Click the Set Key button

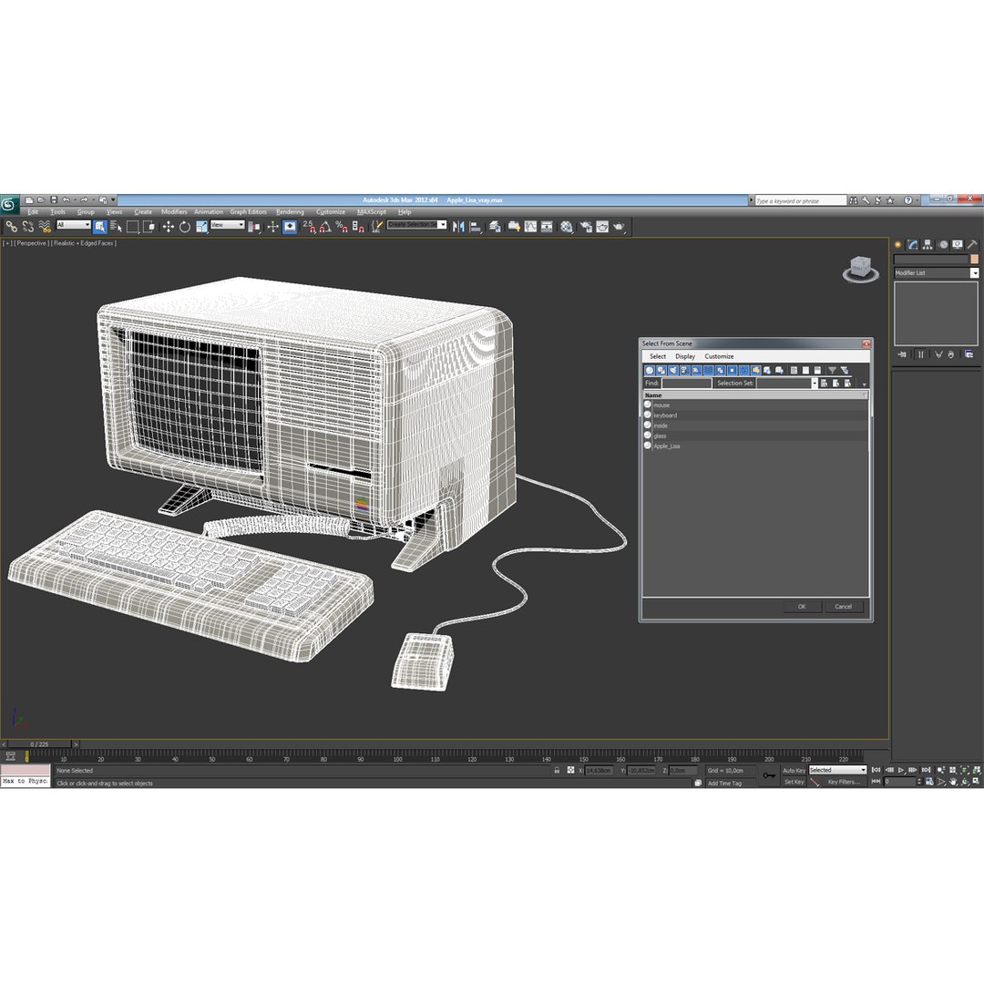point(794,782)
